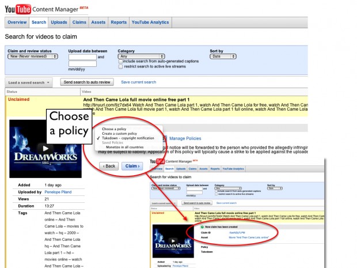
Task: Select the Search tab
Action: (x=39, y=22)
